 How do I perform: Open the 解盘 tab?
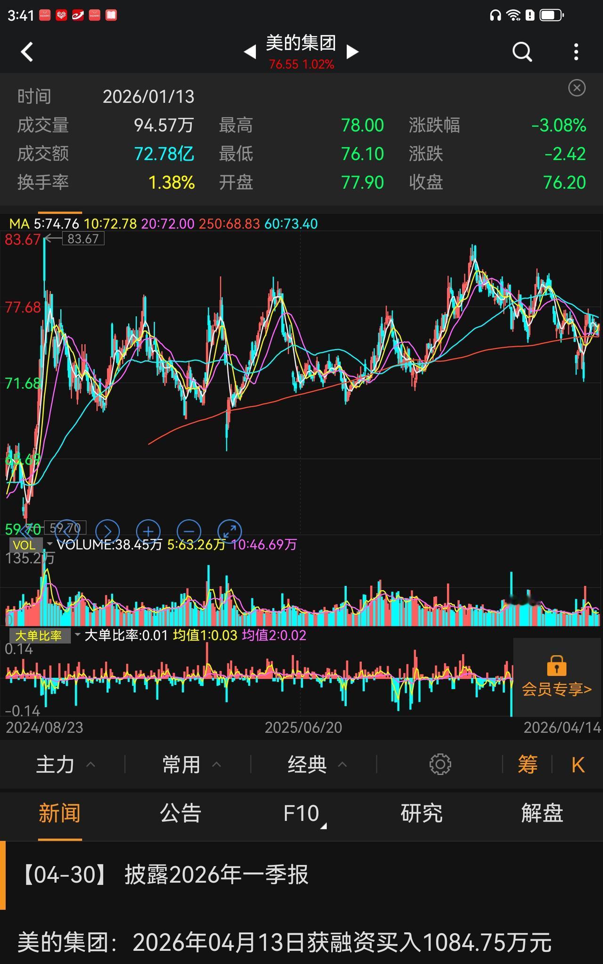pyautogui.click(x=542, y=813)
